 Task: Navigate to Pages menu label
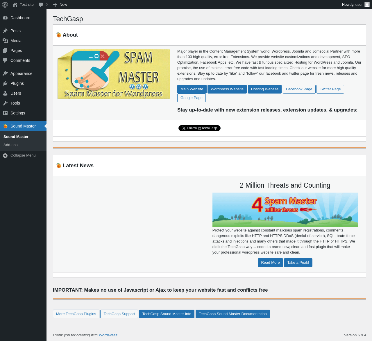click(x=16, y=51)
